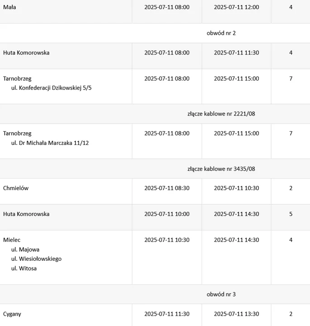Click the 'ul. Wiesiołowskiego' street entry
This screenshot has width=310, height=326.
coord(36,259)
